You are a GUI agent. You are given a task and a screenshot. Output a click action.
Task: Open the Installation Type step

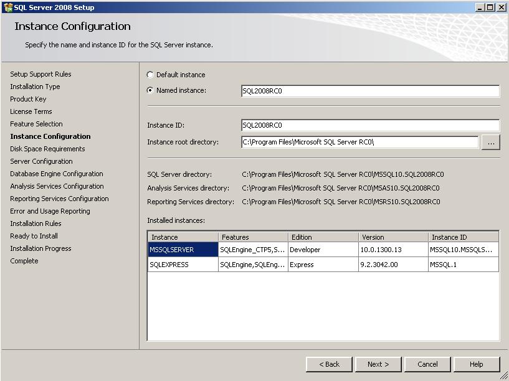[x=35, y=87]
